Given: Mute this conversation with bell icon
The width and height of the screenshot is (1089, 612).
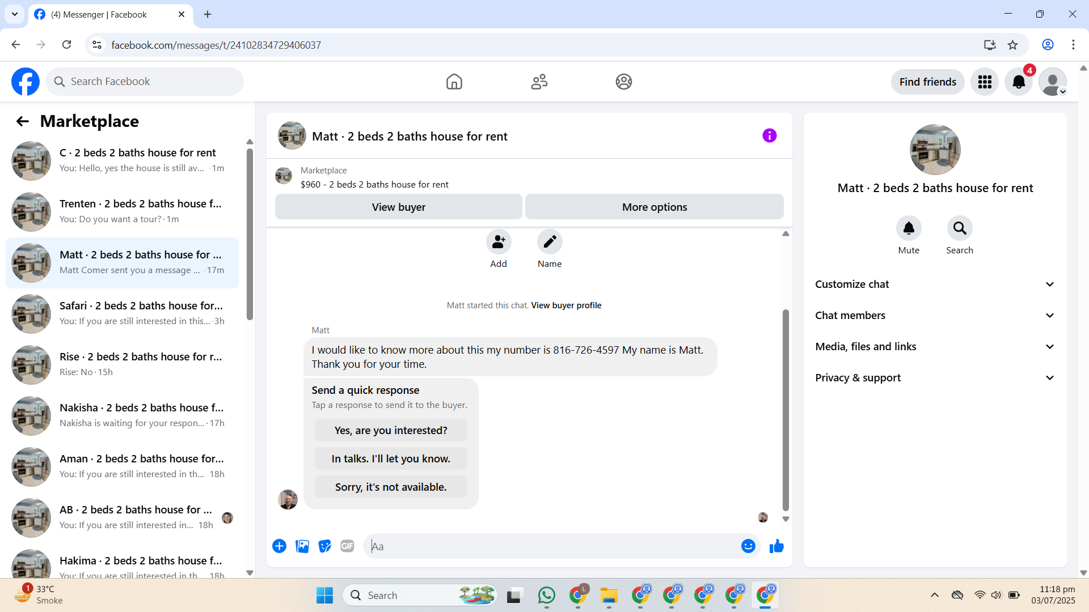Looking at the screenshot, I should coord(909,228).
